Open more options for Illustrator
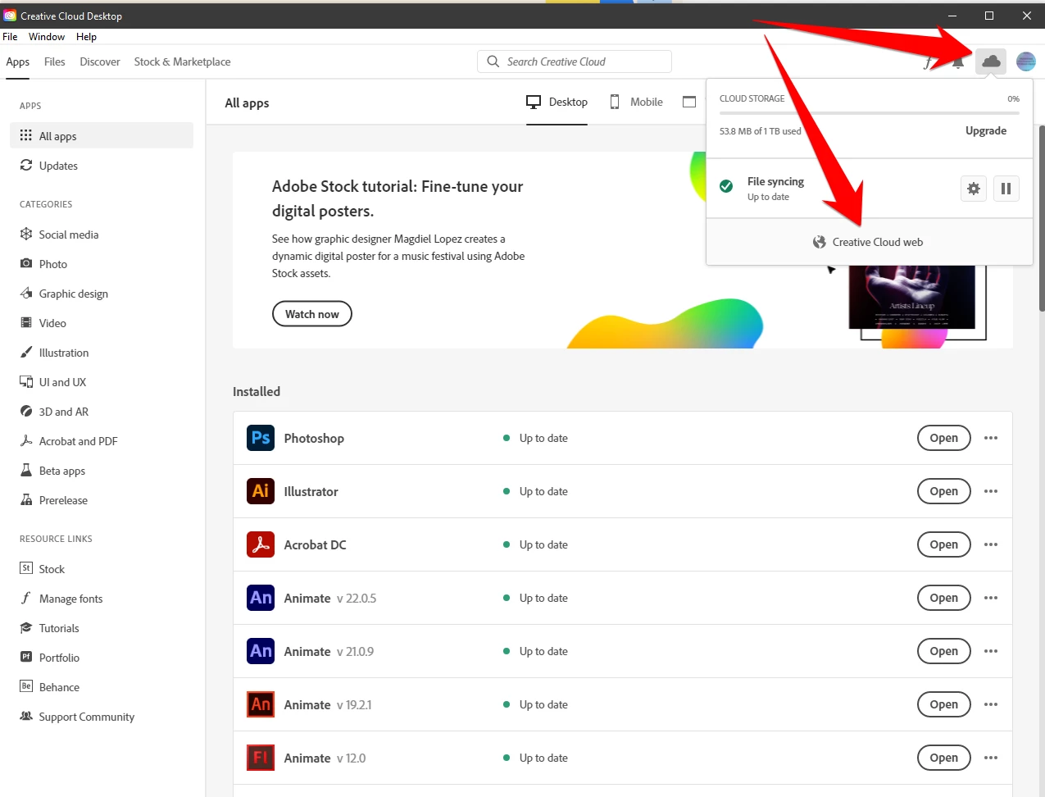The height and width of the screenshot is (797, 1045). tap(991, 491)
